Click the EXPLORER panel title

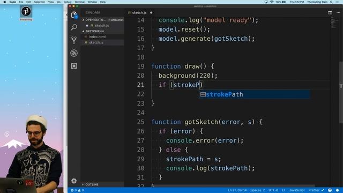point(93,13)
